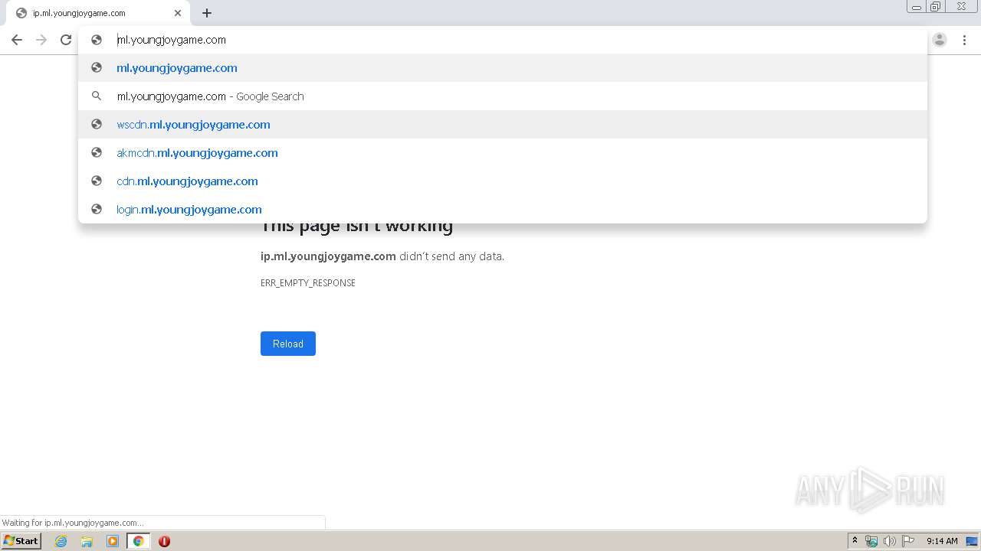
Task: Choose the akmcdn.ml.youngjoygame.com suggestion
Action: (503, 153)
